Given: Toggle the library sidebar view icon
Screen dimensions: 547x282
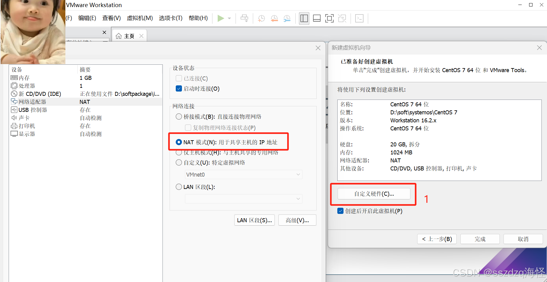Looking at the screenshot, I should tap(304, 18).
